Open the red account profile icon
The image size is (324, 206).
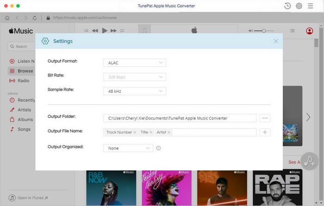coord(309,31)
